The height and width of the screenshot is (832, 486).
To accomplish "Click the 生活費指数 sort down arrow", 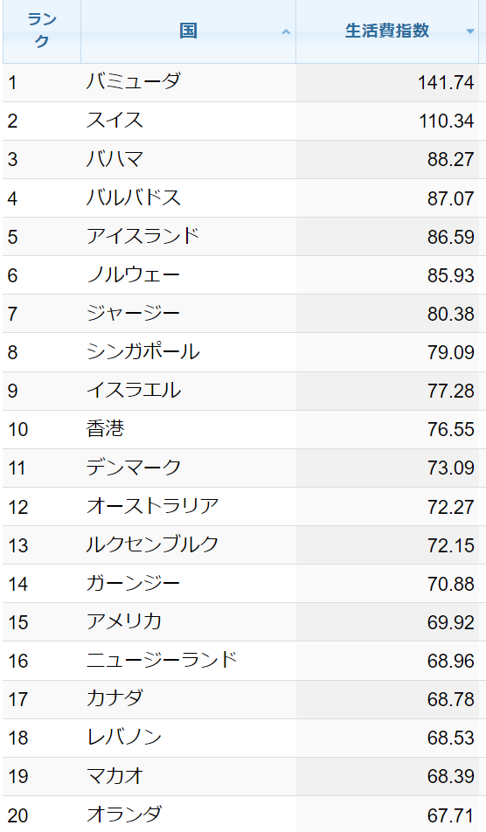I will tap(469, 31).
